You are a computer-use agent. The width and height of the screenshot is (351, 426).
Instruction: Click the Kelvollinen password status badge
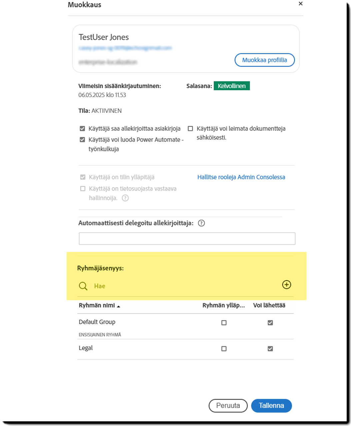click(x=232, y=86)
